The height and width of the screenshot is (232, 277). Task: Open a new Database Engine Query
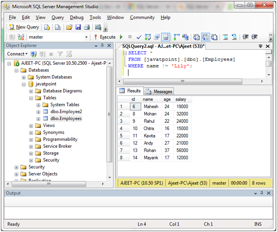tap(47, 27)
